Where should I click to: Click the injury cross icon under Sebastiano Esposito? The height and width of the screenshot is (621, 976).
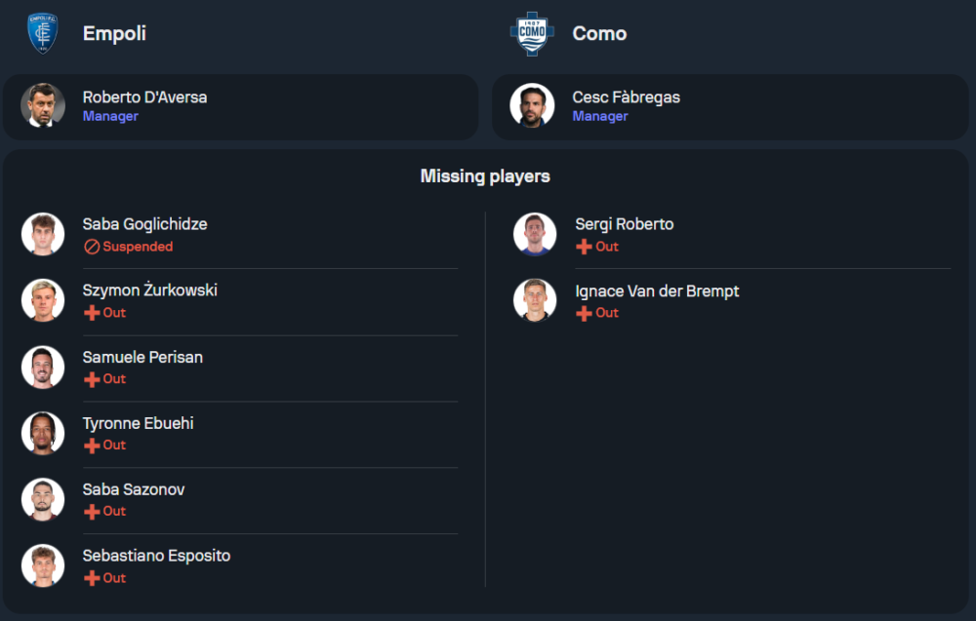pos(92,578)
